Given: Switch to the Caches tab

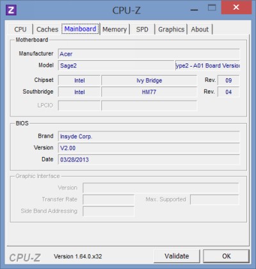Looking at the screenshot, I should pyautogui.click(x=47, y=29).
